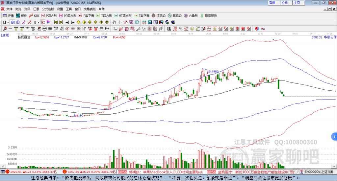This screenshot has height=181, width=337.
Task: Click the 客服 button in title bar
Action: 274,3
